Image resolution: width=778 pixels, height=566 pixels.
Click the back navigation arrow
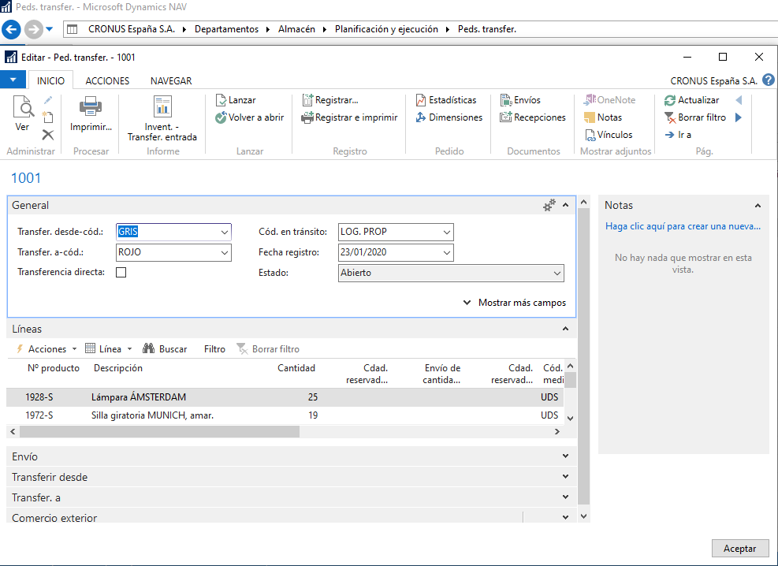(11, 29)
